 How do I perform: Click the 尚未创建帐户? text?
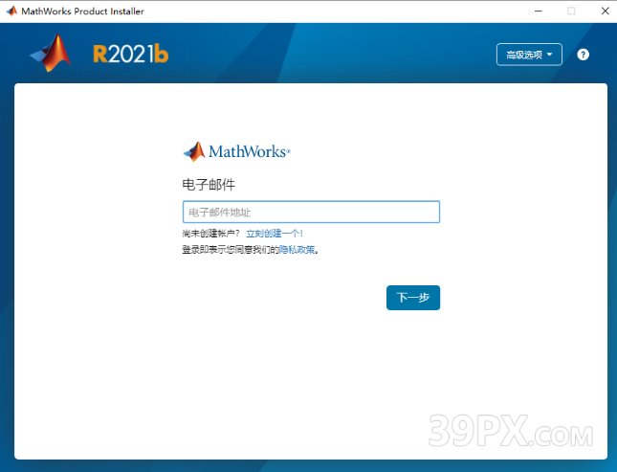[210, 234]
